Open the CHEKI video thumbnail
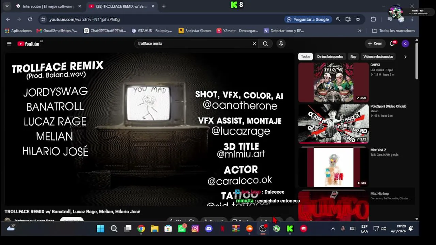The height and width of the screenshot is (245, 436). pyautogui.click(x=333, y=82)
